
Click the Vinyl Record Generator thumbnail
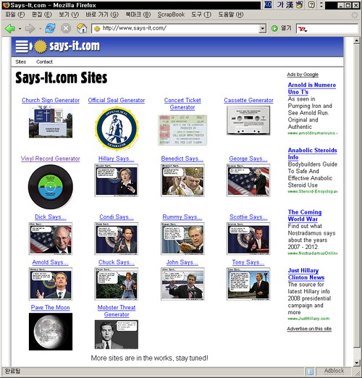[51, 187]
